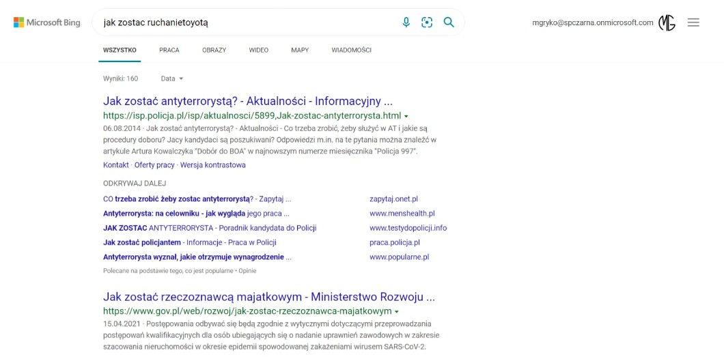This screenshot has width=724, height=361.
Task: Open 'Jak zostać antyterrorystą?' result title
Action: [247, 101]
